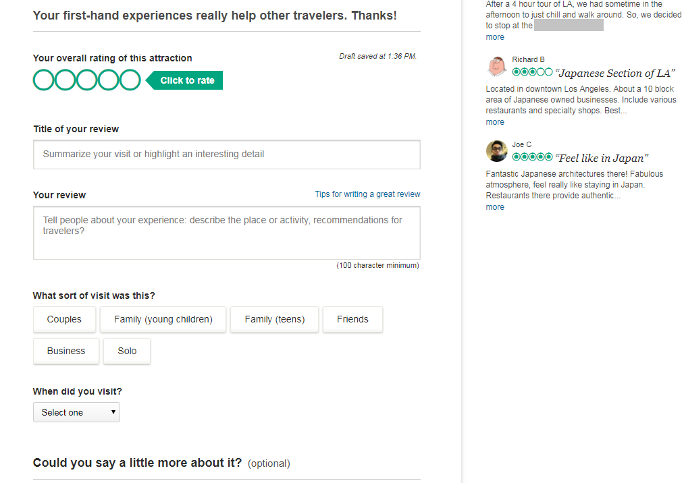The height and width of the screenshot is (483, 684).
Task: Choose Business visit type
Action: click(66, 351)
